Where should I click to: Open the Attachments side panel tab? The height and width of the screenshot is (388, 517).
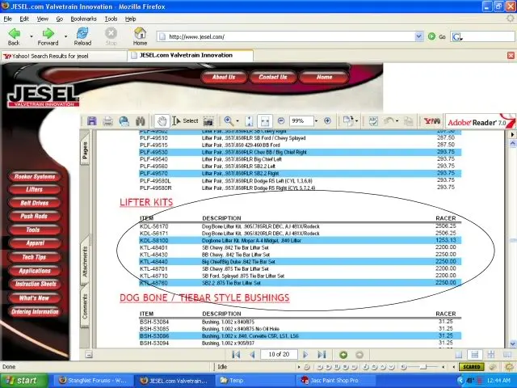[x=85, y=262]
